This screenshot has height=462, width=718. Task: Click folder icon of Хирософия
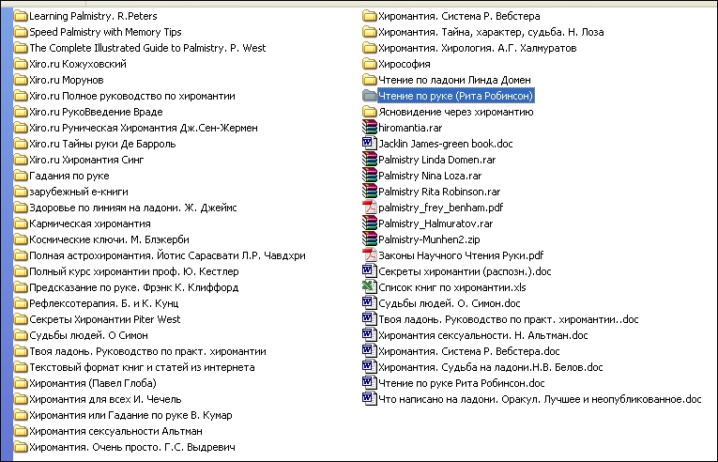click(369, 64)
